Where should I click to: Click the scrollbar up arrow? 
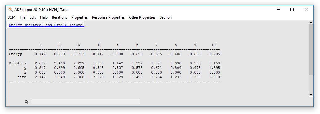311,22
